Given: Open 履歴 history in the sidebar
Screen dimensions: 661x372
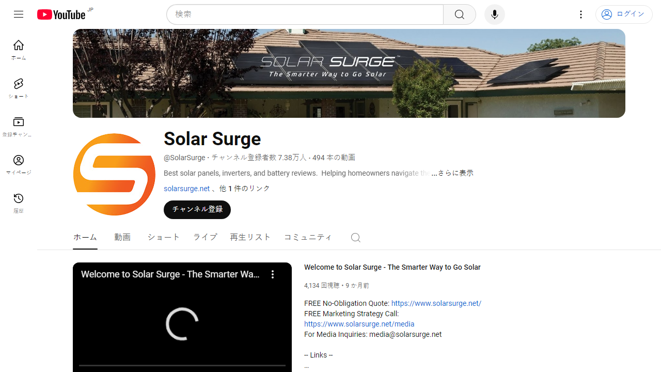Looking at the screenshot, I should [19, 203].
